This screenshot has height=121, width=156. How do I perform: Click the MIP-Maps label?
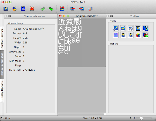click(x=15, y=61)
